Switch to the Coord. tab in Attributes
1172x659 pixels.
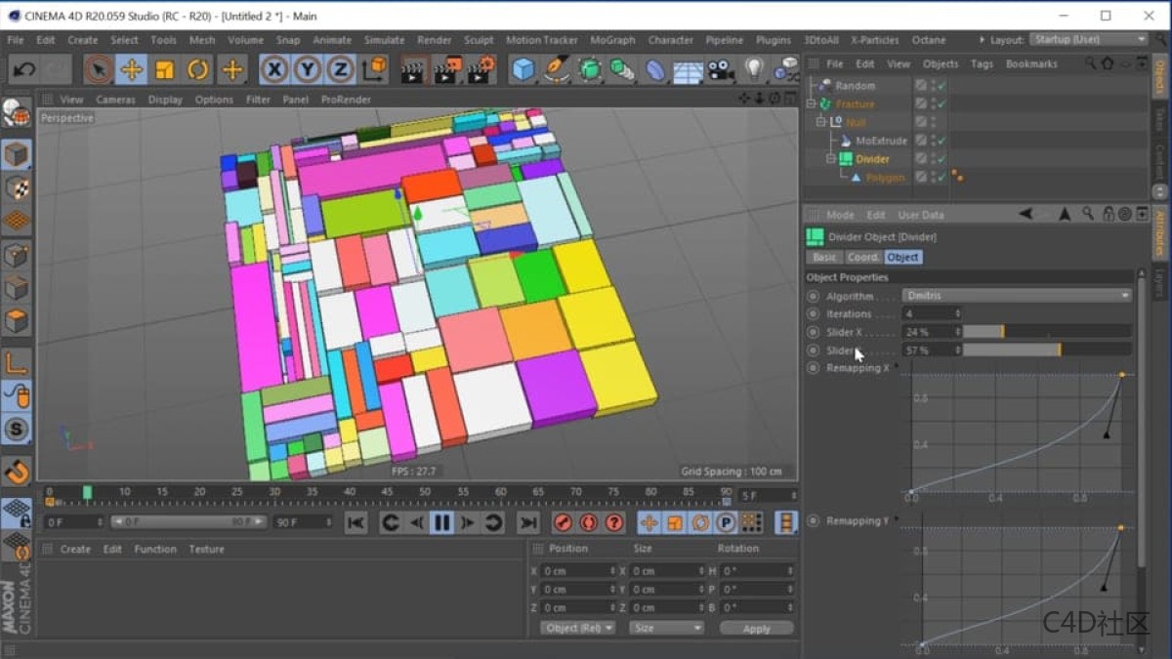click(x=862, y=257)
